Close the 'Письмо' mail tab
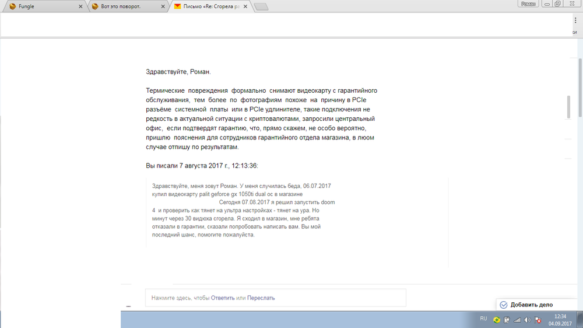Image resolution: width=583 pixels, height=328 pixels. pos(247,6)
